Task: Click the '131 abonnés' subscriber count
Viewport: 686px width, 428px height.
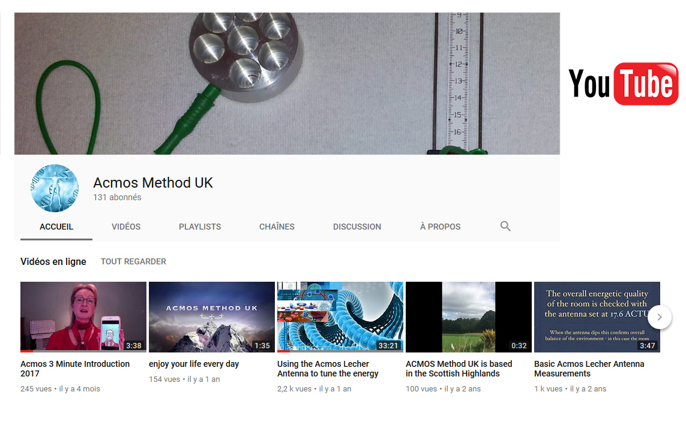Action: [x=117, y=197]
